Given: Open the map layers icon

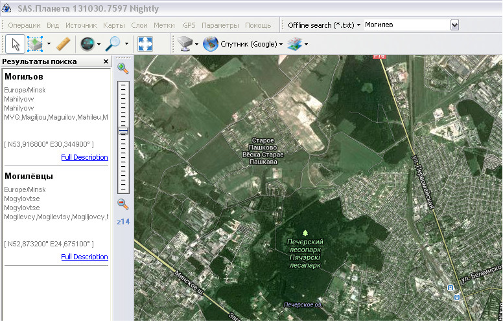Looking at the screenshot, I should (295, 44).
